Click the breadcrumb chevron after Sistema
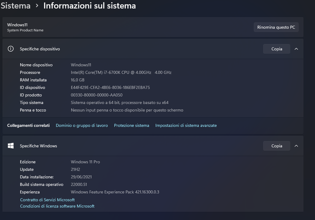The image size is (315, 220). pos(37,6)
